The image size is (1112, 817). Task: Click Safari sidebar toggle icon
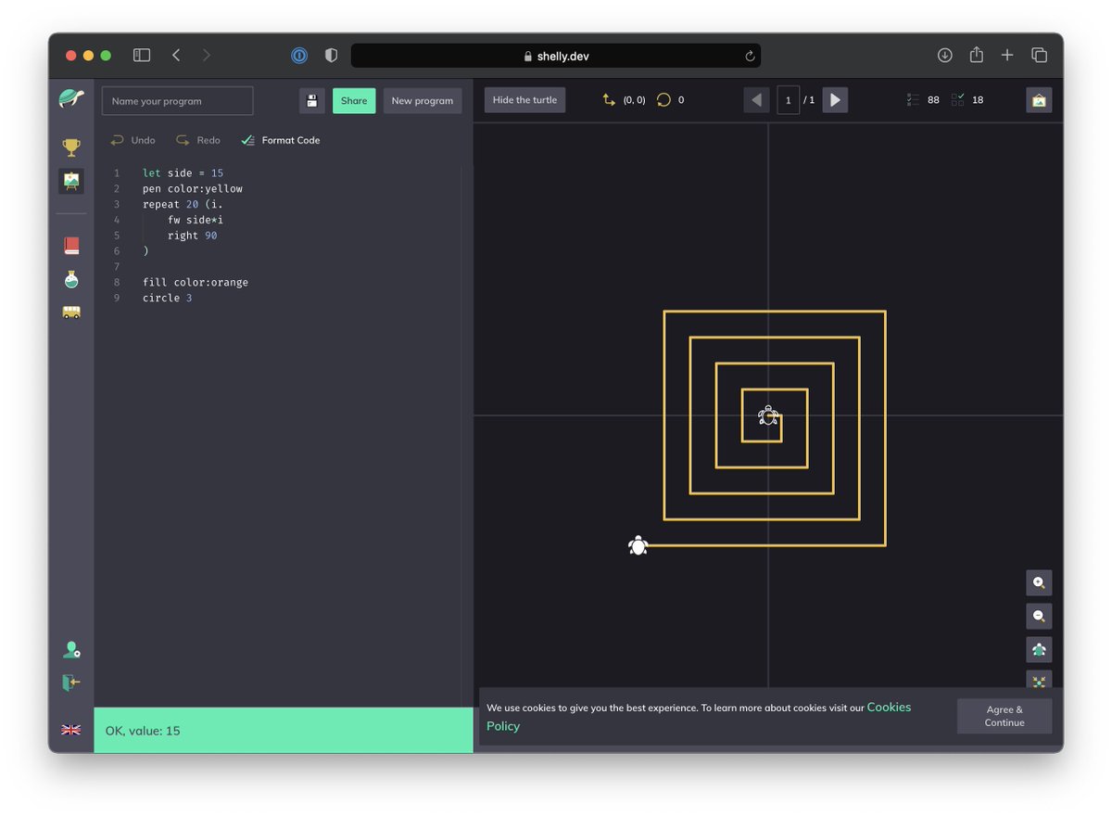coord(142,56)
